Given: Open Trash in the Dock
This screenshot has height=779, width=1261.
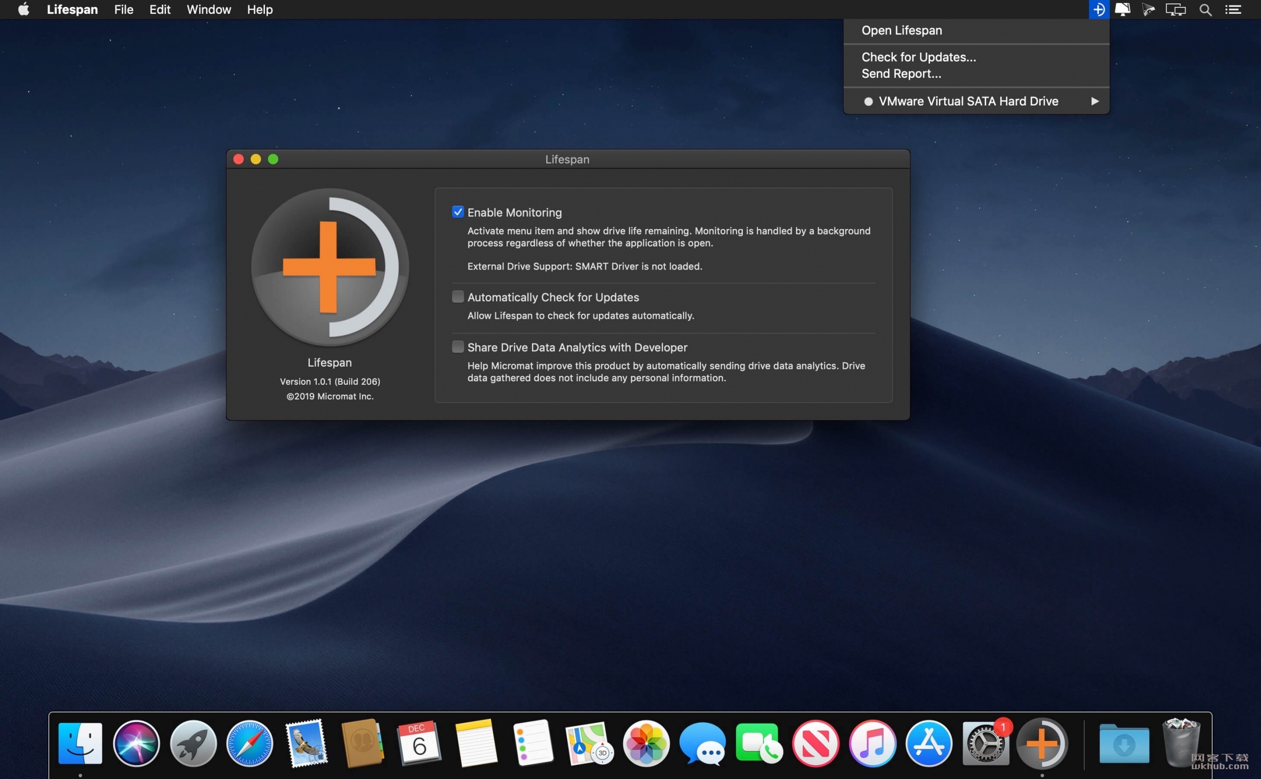Looking at the screenshot, I should click(x=1181, y=743).
